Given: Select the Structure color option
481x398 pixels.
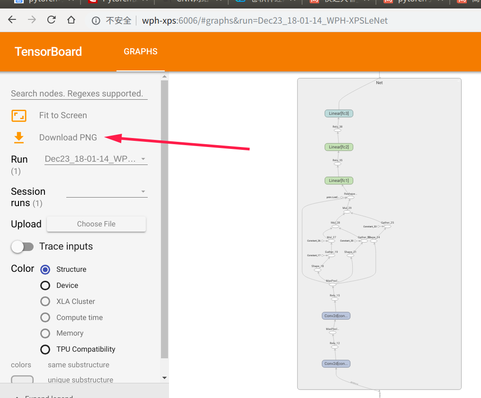Looking at the screenshot, I should click(45, 269).
